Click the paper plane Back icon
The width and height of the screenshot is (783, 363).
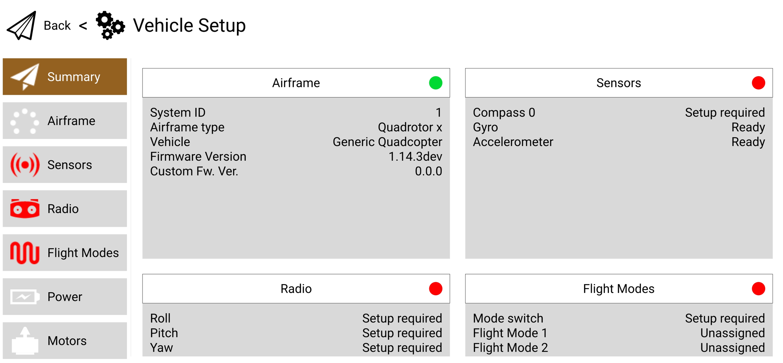[x=22, y=25]
